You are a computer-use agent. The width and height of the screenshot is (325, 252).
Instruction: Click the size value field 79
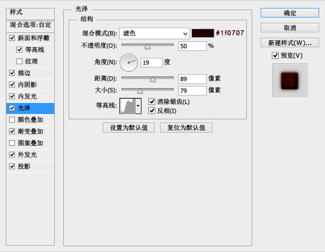click(193, 91)
